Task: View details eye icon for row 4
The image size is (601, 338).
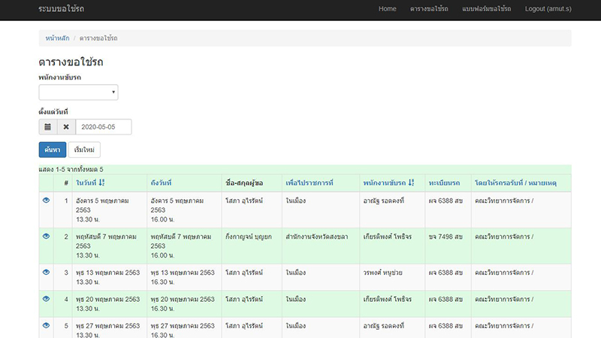Action: 46,298
